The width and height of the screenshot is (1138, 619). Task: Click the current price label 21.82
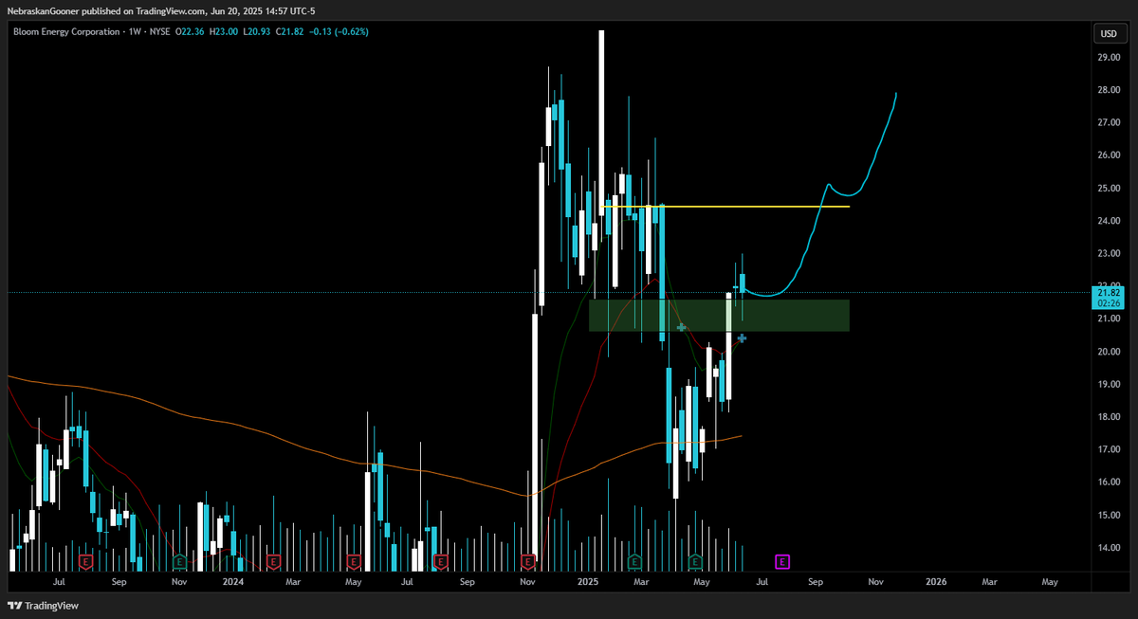(x=1109, y=293)
